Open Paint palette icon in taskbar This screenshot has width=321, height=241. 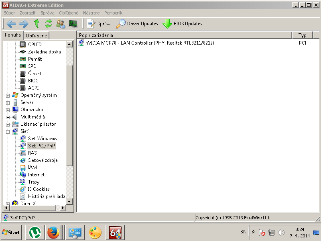click(95, 233)
